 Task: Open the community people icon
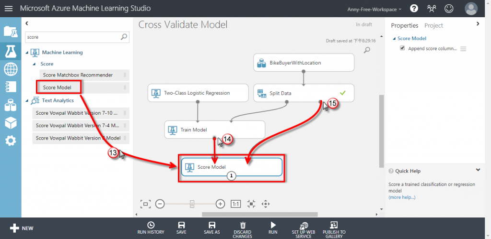pos(432,9)
